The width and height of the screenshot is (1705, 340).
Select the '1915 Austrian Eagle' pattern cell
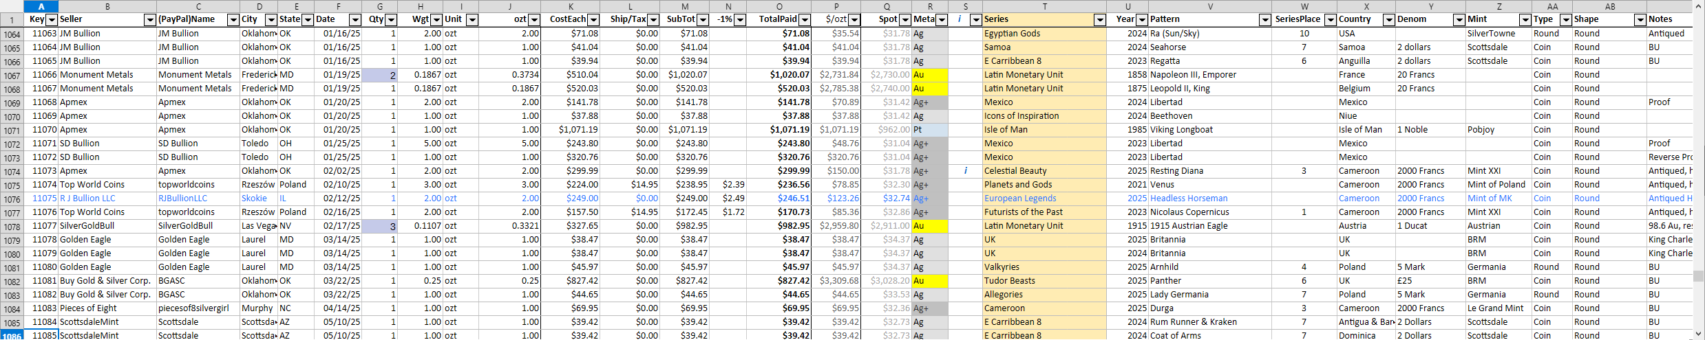click(x=1210, y=226)
